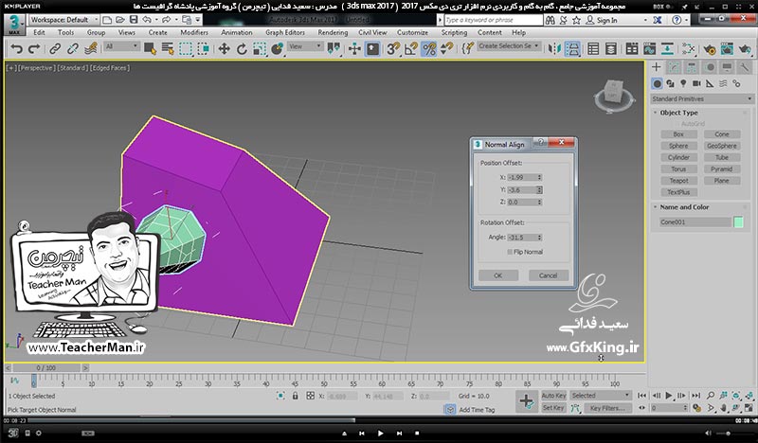758x443 pixels.
Task: Toggle the Layer Explorer icon
Action: (x=611, y=49)
